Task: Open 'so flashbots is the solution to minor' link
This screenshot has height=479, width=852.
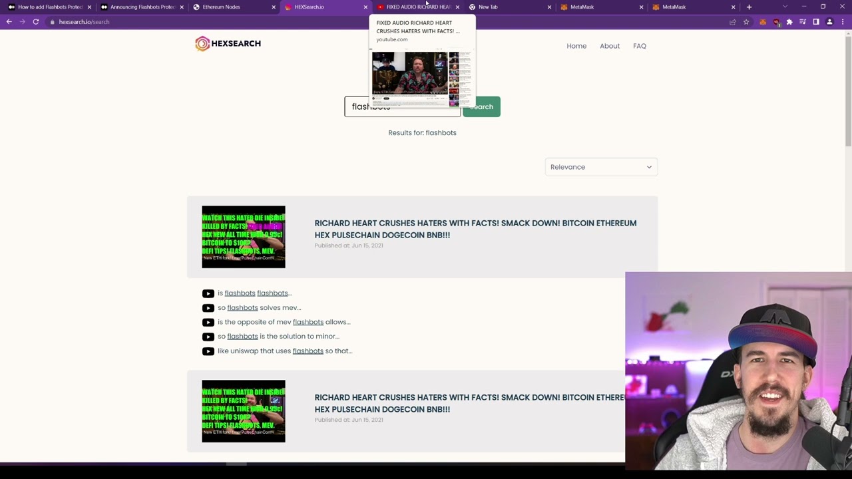Action: click(278, 337)
